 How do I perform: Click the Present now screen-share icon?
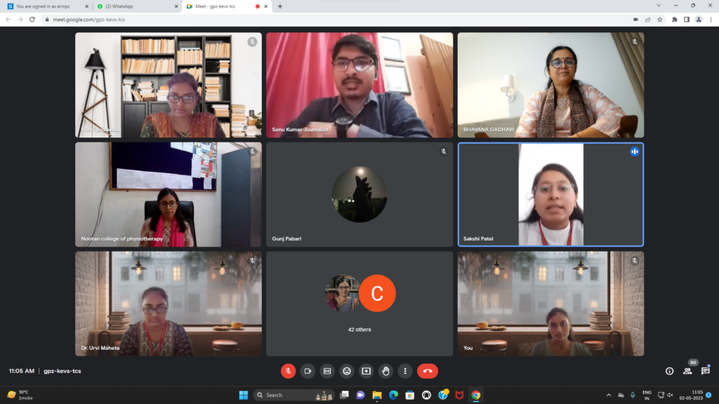click(366, 371)
